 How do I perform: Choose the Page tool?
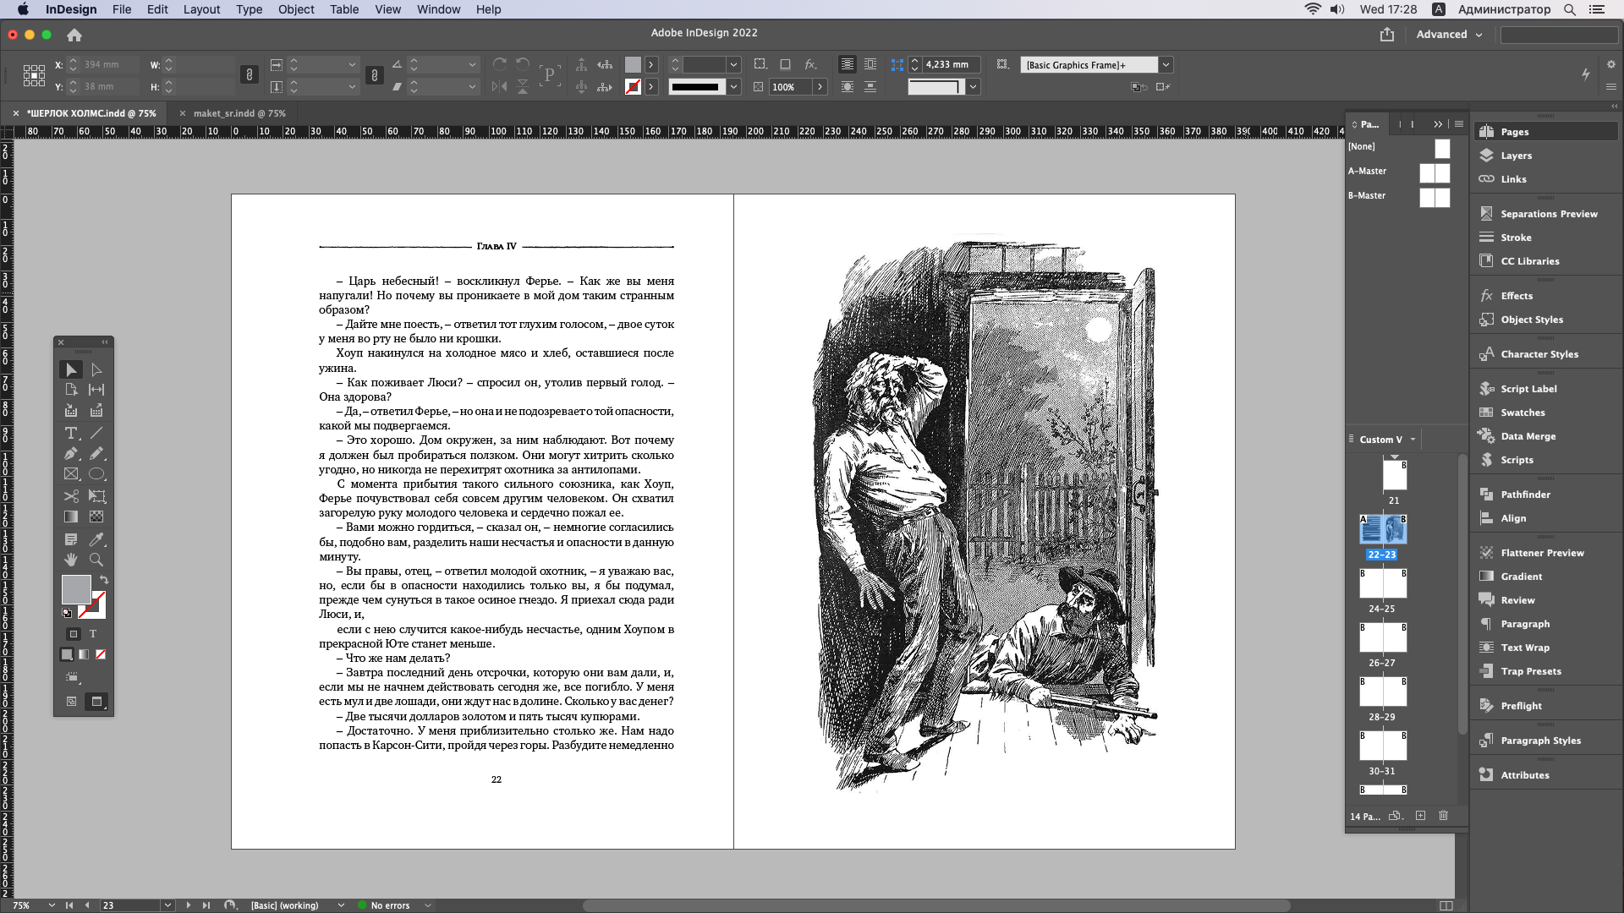(71, 390)
